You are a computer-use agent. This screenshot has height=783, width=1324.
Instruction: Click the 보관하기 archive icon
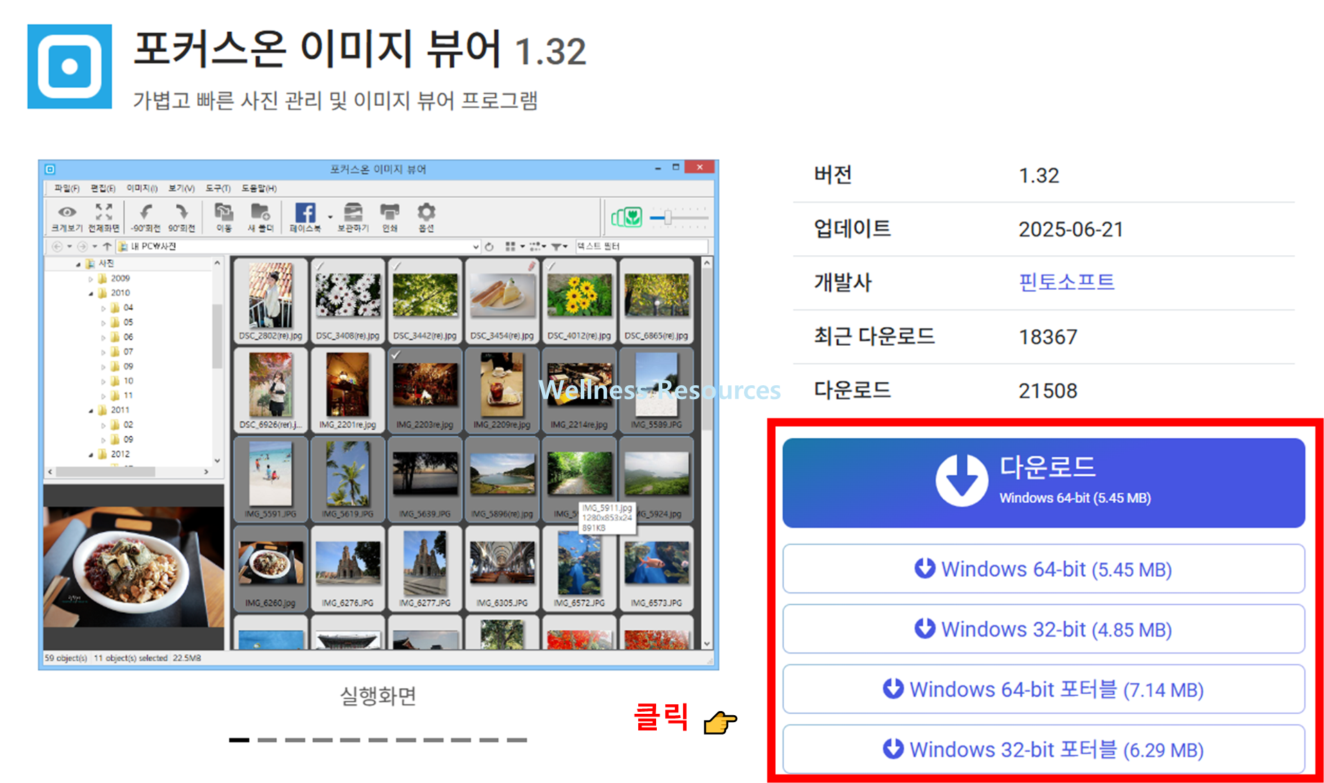pos(353,212)
